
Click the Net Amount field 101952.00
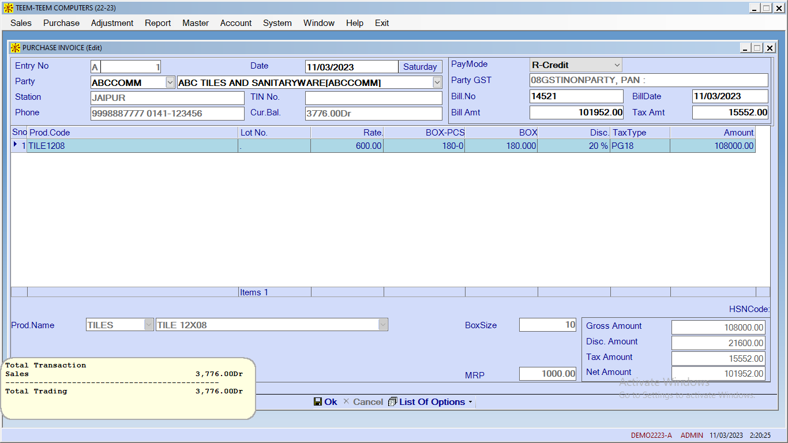pyautogui.click(x=719, y=374)
